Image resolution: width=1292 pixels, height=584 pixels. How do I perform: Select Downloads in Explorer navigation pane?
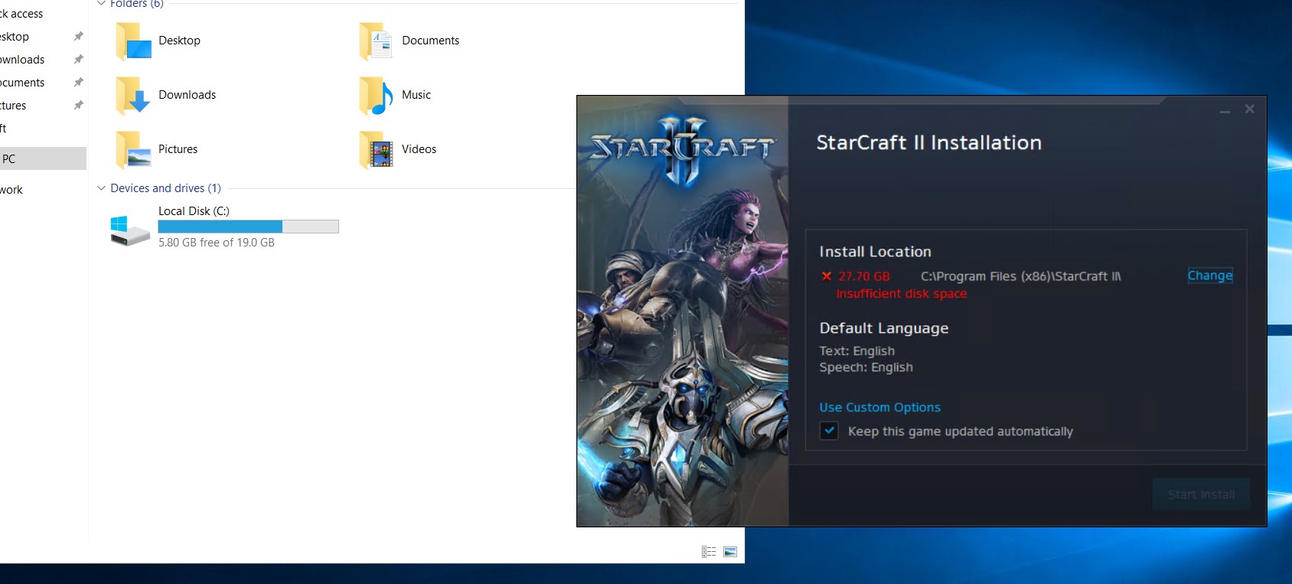point(22,60)
